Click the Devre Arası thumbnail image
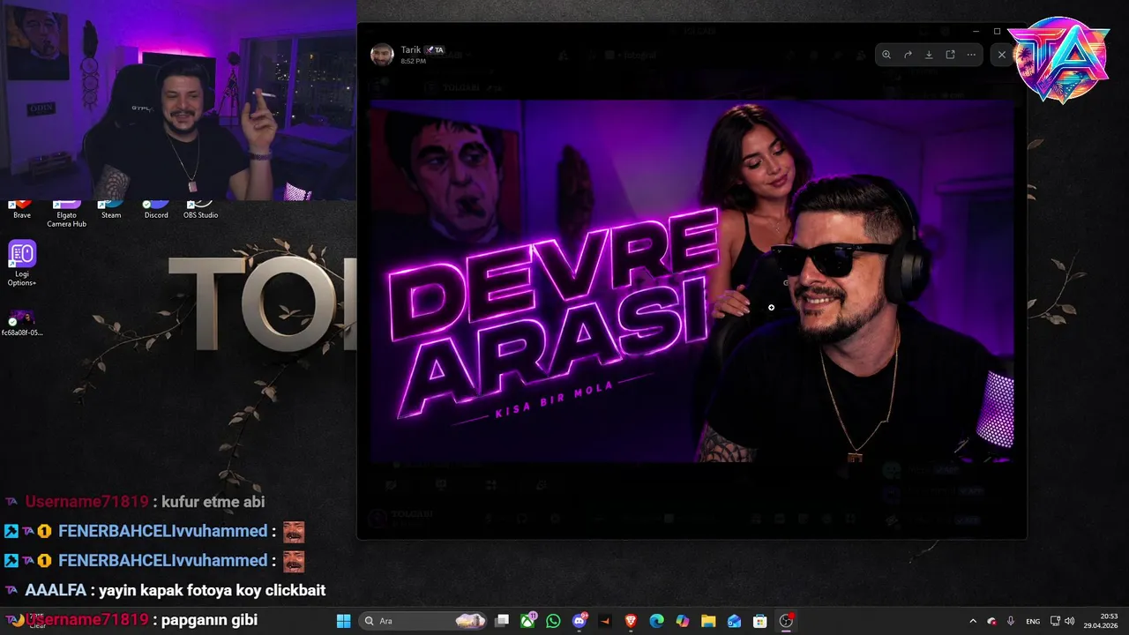Screen dimensions: 1129x635 coord(692,281)
